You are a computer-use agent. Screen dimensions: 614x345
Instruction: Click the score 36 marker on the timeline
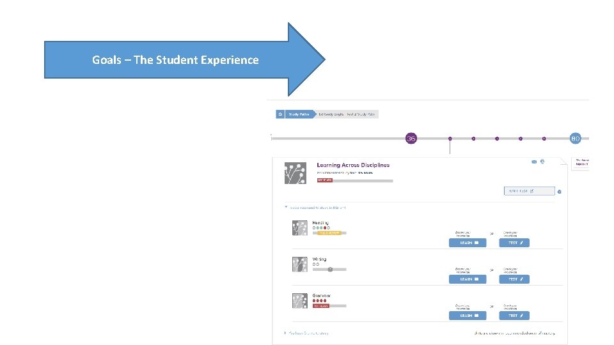click(411, 138)
